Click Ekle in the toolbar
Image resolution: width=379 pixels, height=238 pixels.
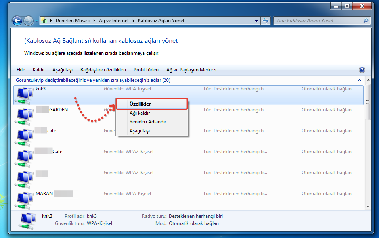(21, 70)
